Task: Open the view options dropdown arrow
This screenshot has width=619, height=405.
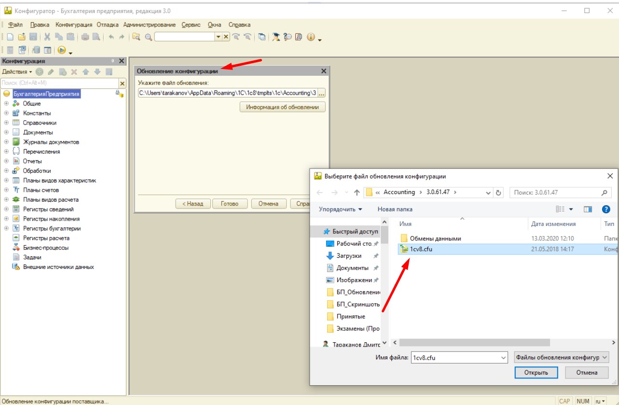Action: coord(571,209)
